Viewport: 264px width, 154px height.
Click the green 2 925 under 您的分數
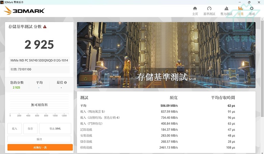coord(16,88)
